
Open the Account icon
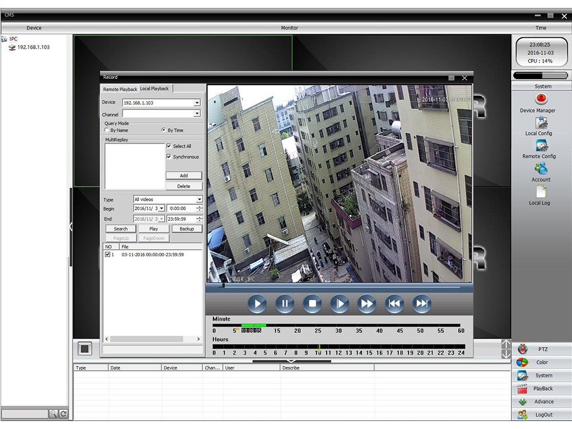(541, 169)
